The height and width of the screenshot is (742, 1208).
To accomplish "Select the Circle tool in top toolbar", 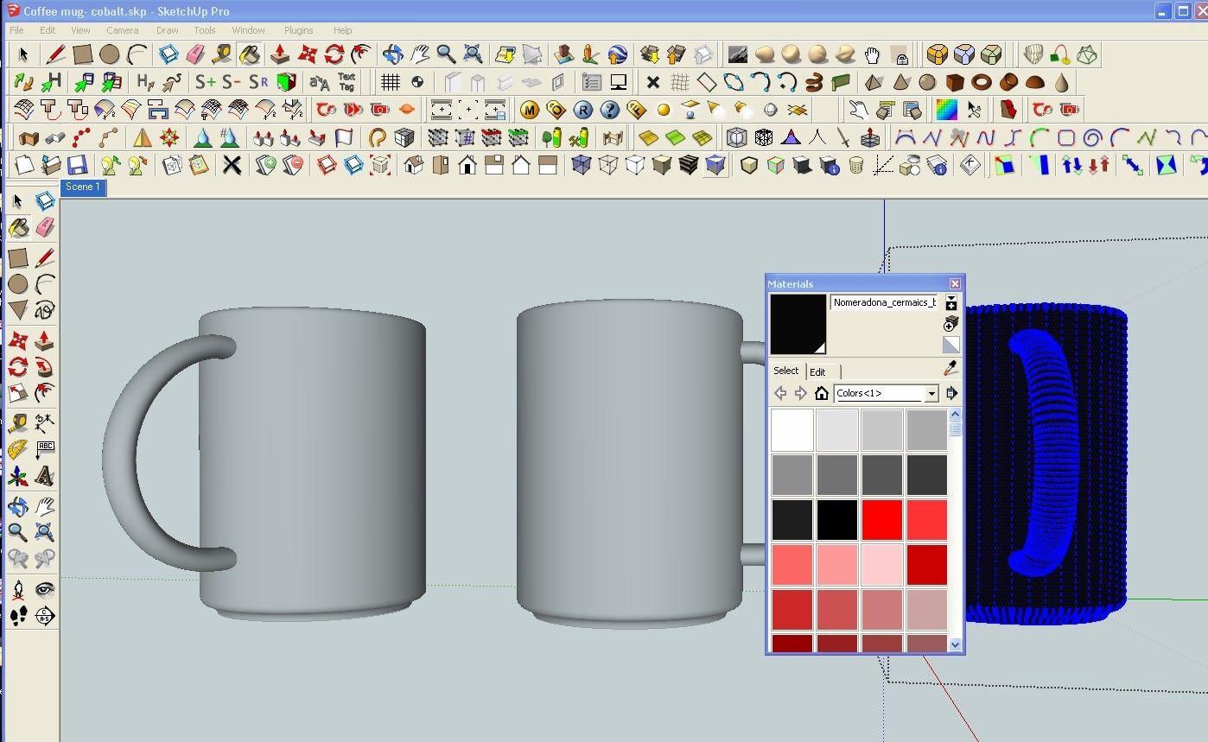I will pos(110,54).
